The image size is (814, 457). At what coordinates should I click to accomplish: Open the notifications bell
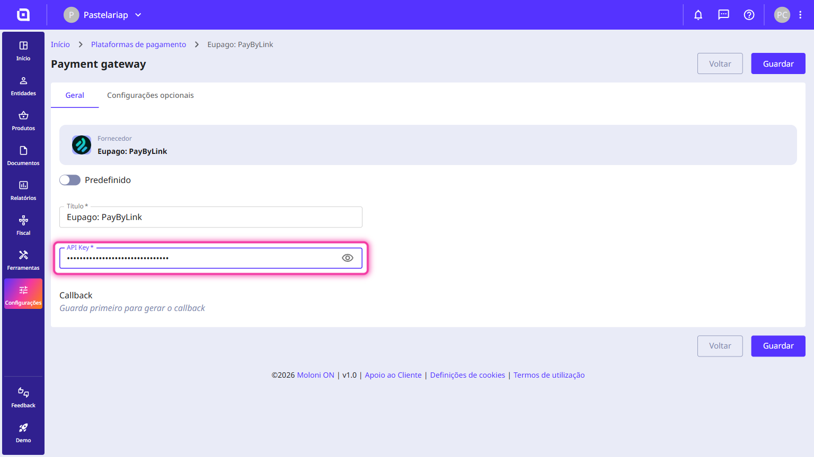pos(698,15)
